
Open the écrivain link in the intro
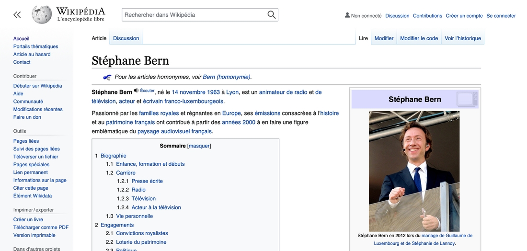[153, 101]
